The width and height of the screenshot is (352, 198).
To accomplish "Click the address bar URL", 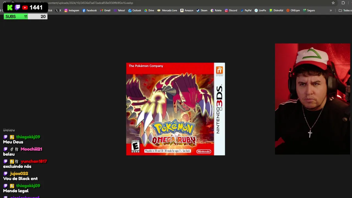I will (90, 3).
